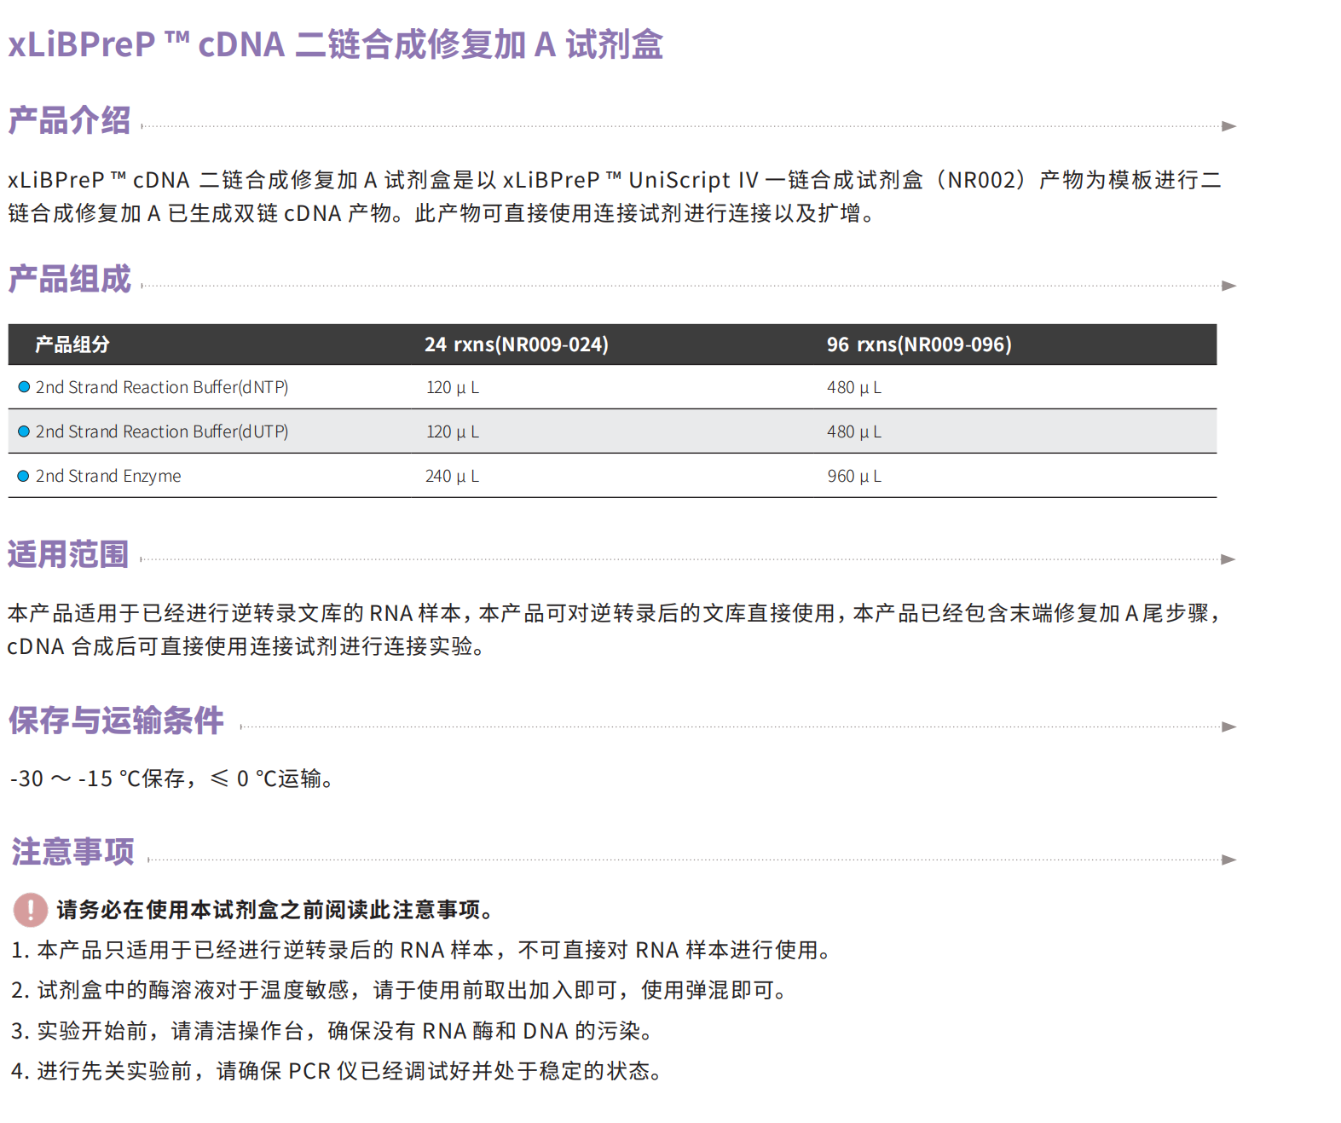Click the 适用范围 heading

68,554
